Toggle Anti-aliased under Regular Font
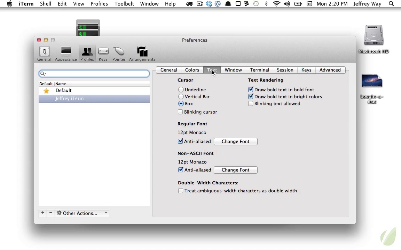The height and width of the screenshot is (250, 401). click(180, 141)
